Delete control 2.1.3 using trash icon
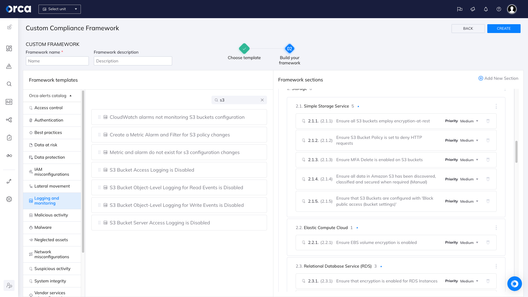The width and height of the screenshot is (528, 297). pos(488,159)
